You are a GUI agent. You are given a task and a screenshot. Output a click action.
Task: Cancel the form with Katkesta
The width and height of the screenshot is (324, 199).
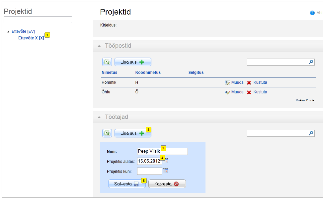pyautogui.click(x=167, y=184)
